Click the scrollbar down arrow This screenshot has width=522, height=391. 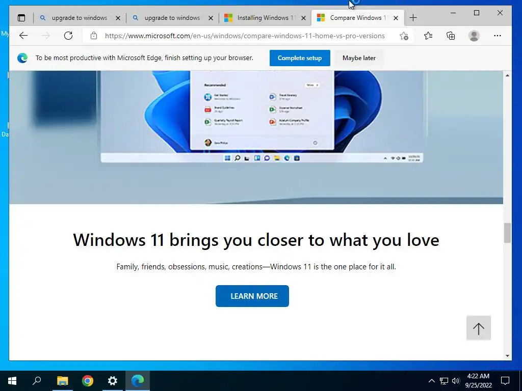click(507, 356)
